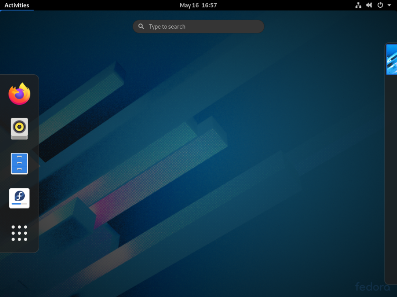Image resolution: width=397 pixels, height=297 pixels.
Task: Select the first workspace thumbnail
Action: (x=392, y=60)
